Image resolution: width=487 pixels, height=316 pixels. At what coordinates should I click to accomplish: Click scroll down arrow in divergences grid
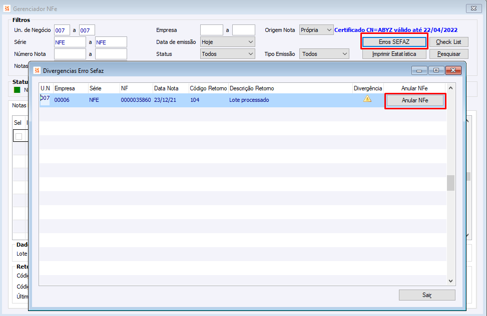(x=450, y=281)
